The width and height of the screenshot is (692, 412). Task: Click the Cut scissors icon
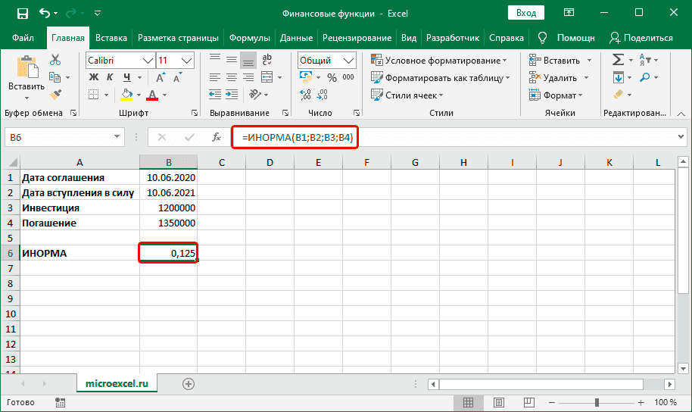(x=55, y=61)
